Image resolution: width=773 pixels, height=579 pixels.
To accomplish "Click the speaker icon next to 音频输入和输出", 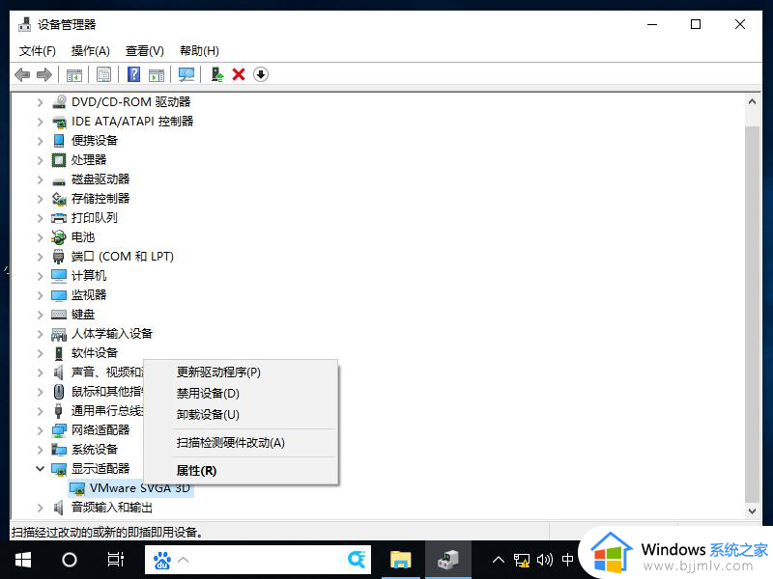I will 59,508.
